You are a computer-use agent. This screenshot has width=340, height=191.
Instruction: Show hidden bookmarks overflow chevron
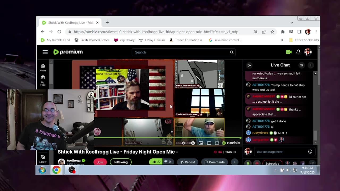pos(282,40)
